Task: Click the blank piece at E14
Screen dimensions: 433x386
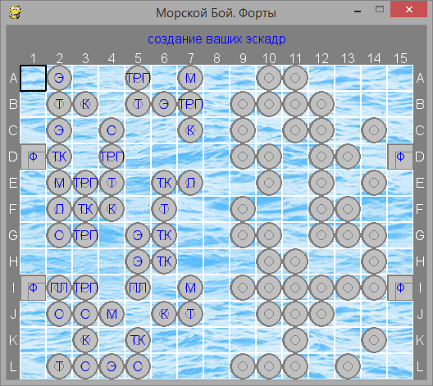Action: 374,183
